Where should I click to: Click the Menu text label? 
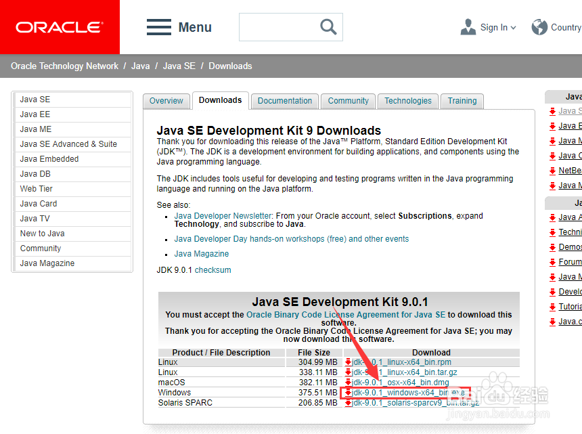195,27
